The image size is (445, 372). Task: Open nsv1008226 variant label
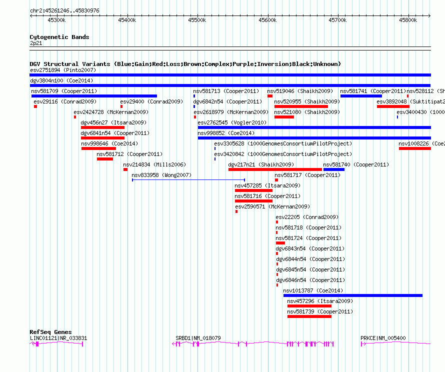[421, 143]
